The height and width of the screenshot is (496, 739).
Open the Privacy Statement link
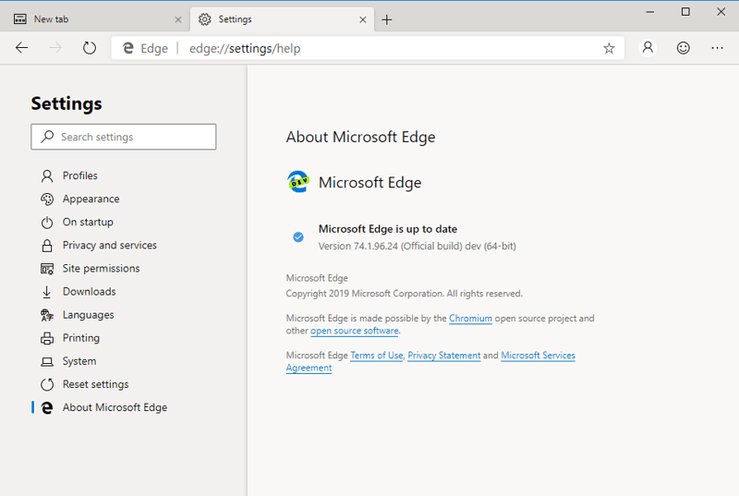pos(444,356)
